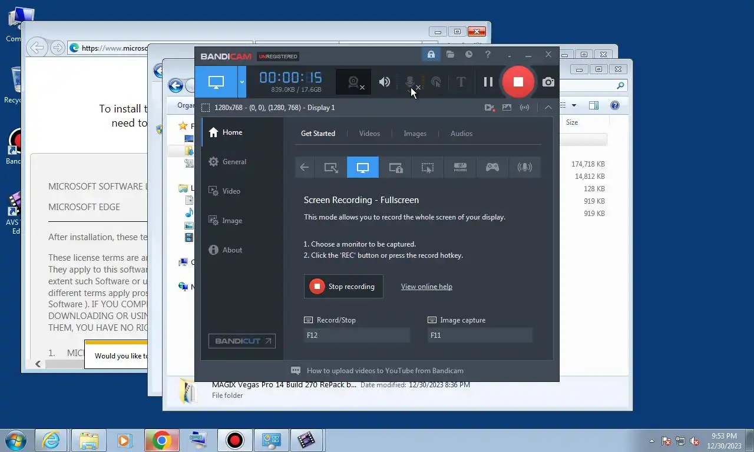
Task: Capture screenshot with the camera icon
Action: point(548,82)
